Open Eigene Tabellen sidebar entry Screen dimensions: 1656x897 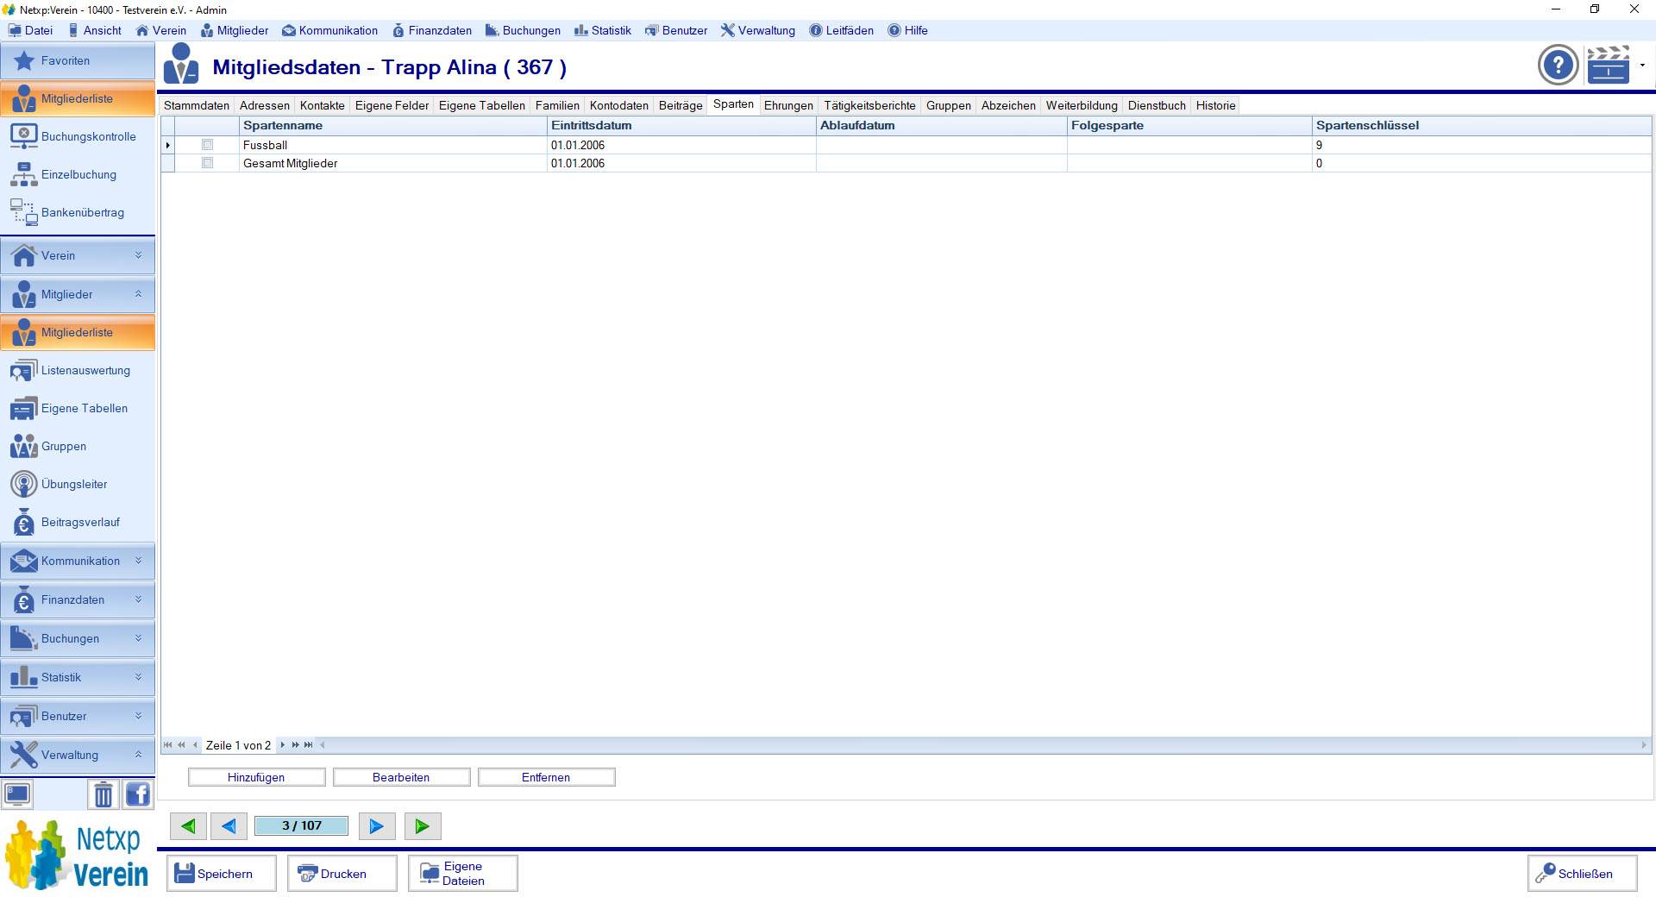(78, 409)
